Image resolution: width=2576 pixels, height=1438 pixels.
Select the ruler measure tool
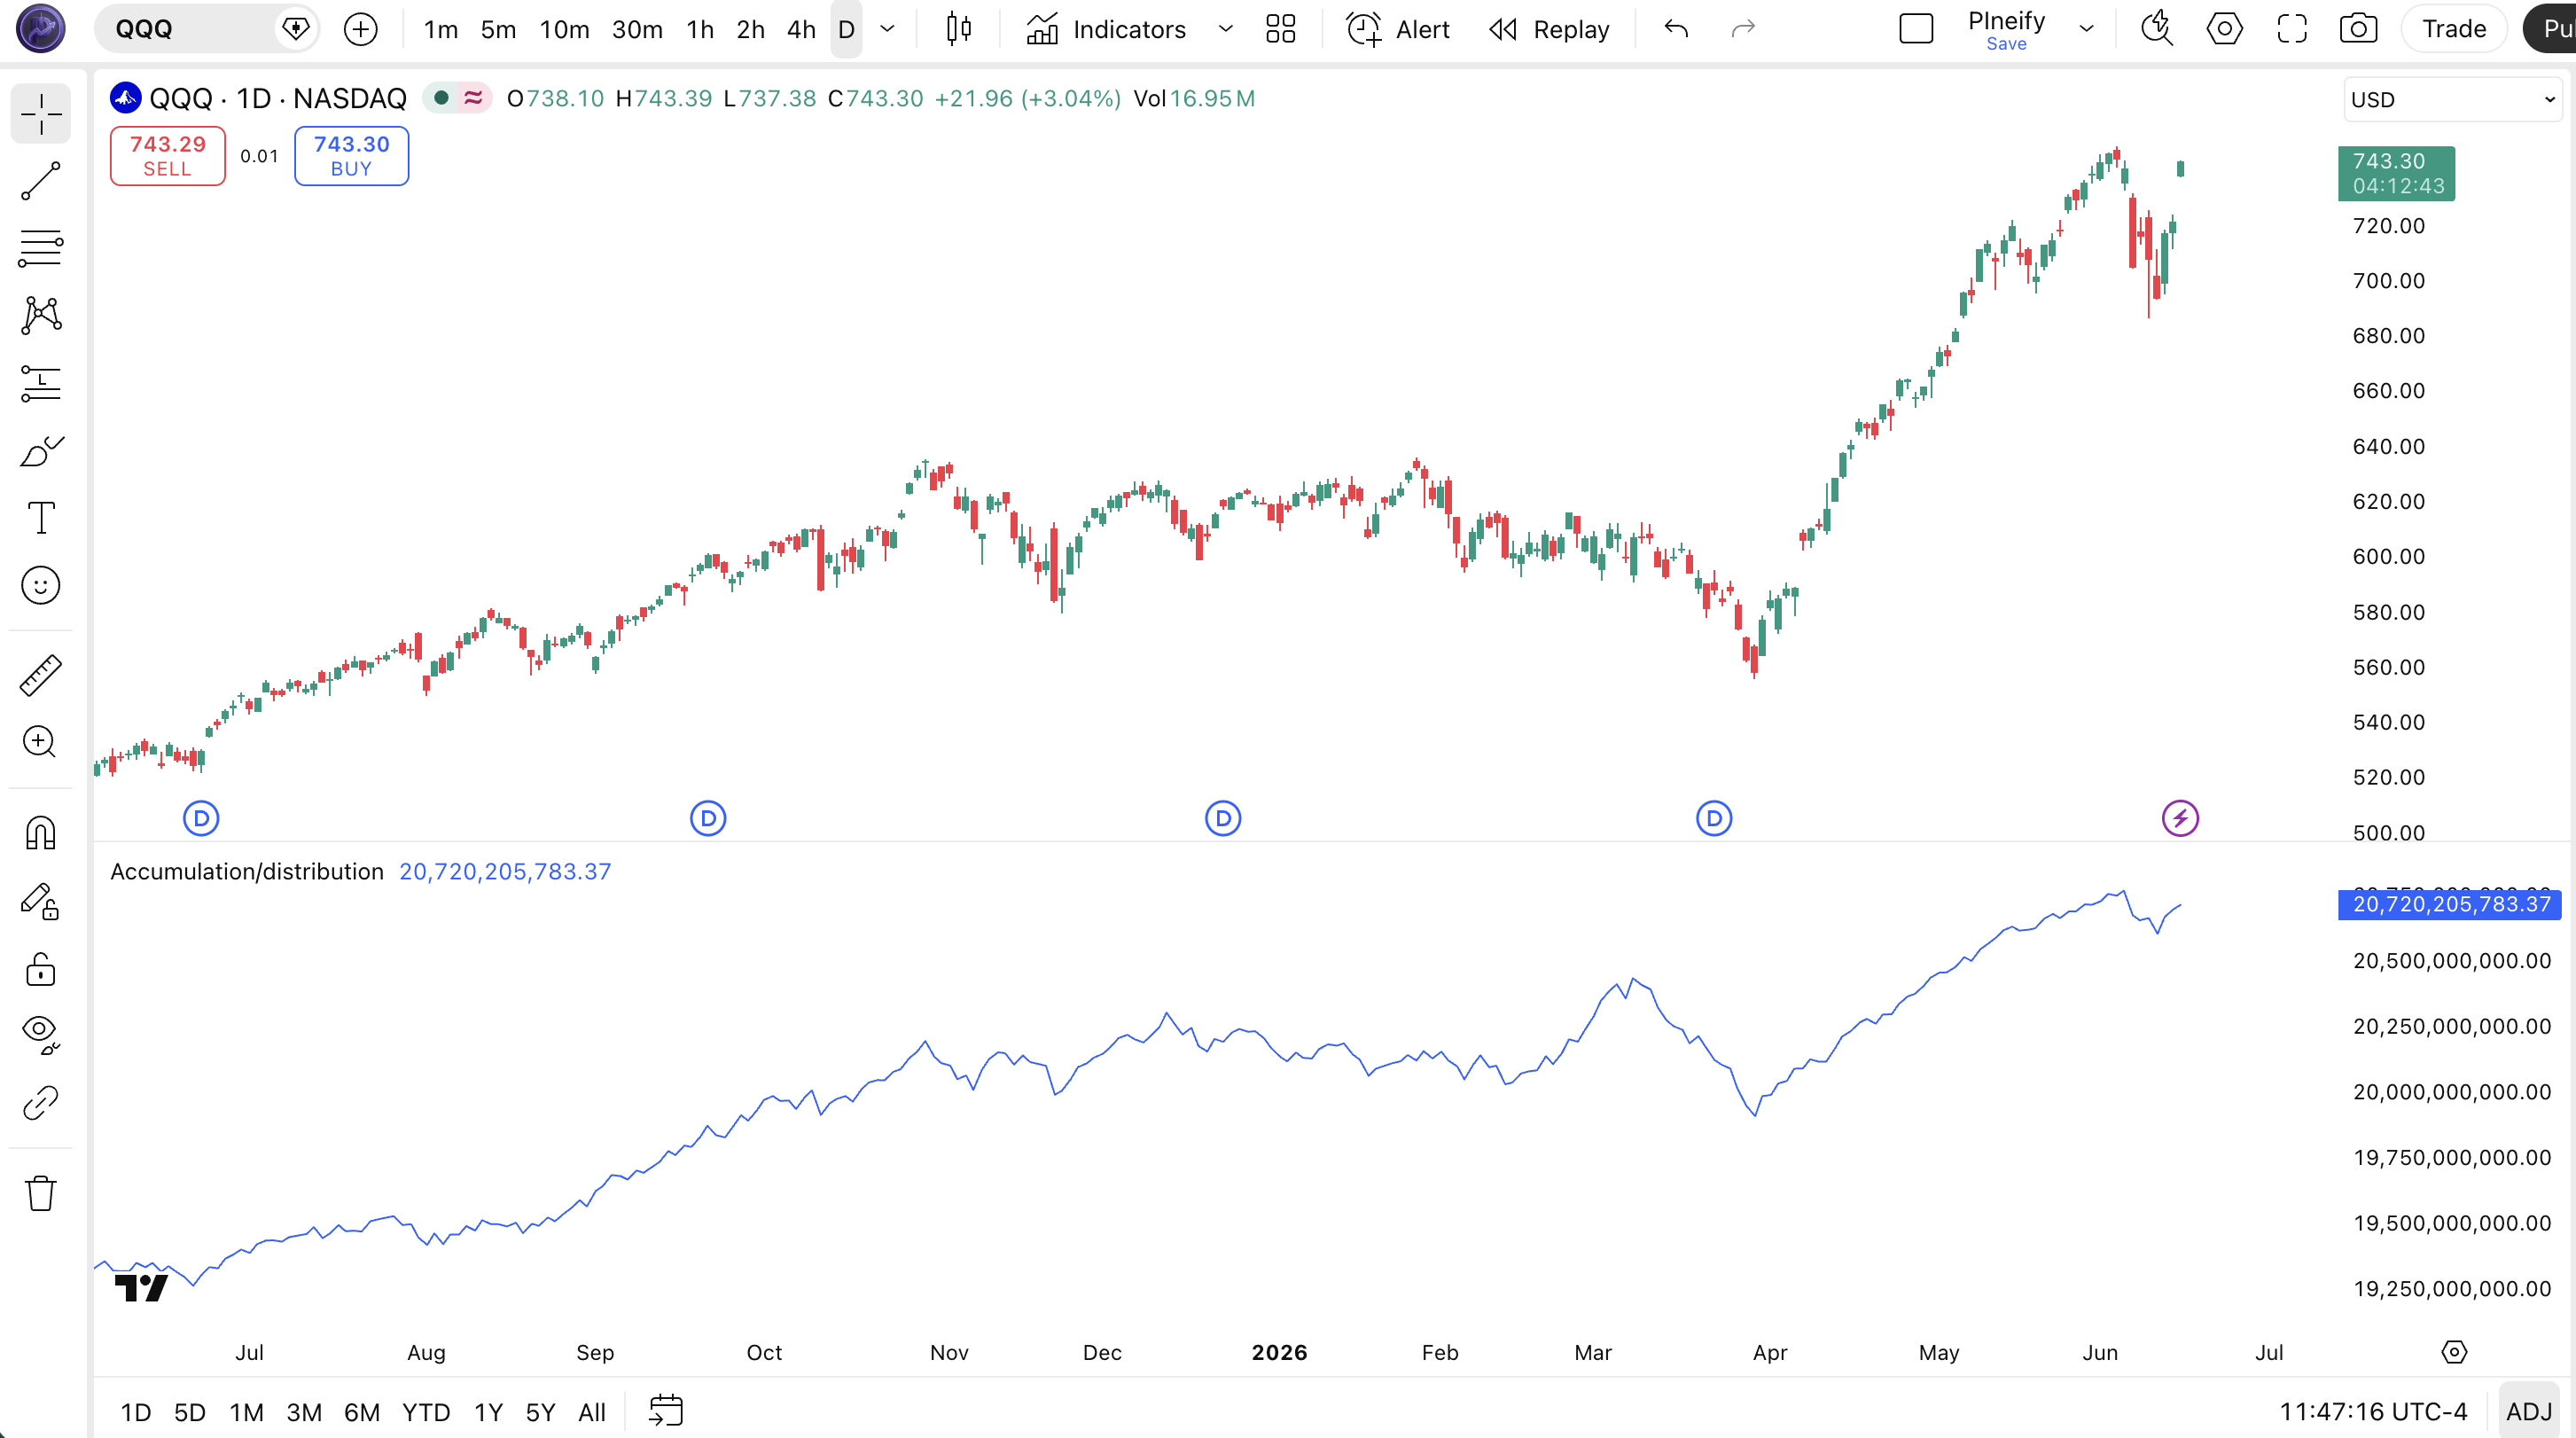click(41, 675)
